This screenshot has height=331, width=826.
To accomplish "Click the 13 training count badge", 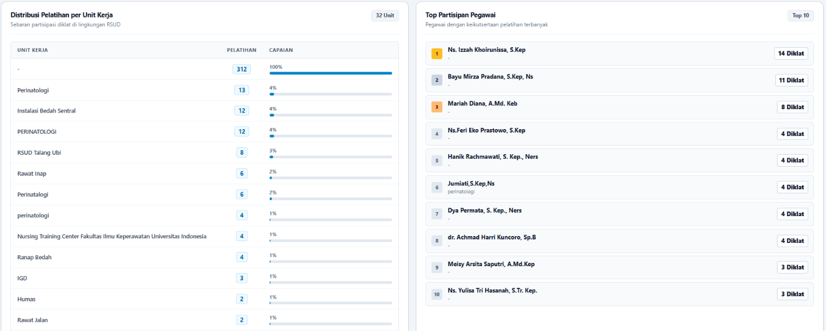I will coord(242,90).
